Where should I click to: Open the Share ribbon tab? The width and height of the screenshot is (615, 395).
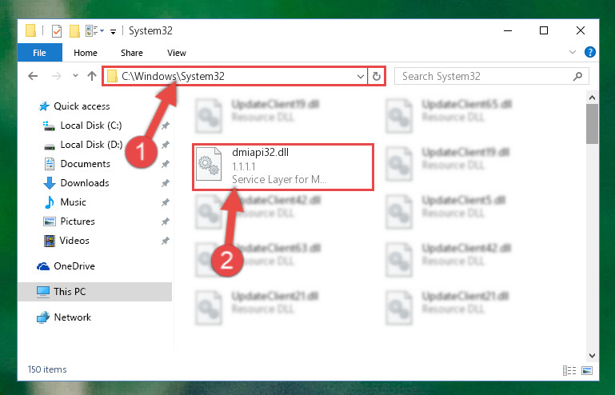click(x=132, y=53)
